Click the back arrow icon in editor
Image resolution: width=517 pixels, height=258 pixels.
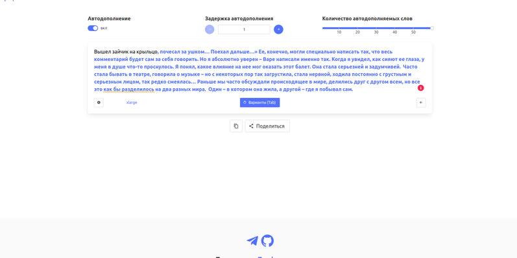tap(421, 102)
